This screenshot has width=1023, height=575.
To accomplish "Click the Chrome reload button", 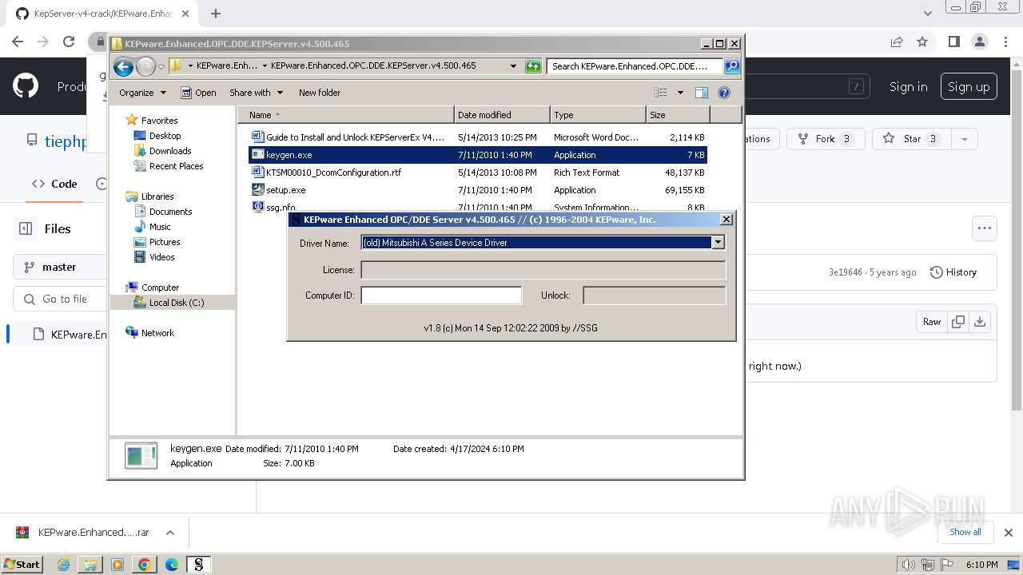I will (x=69, y=42).
